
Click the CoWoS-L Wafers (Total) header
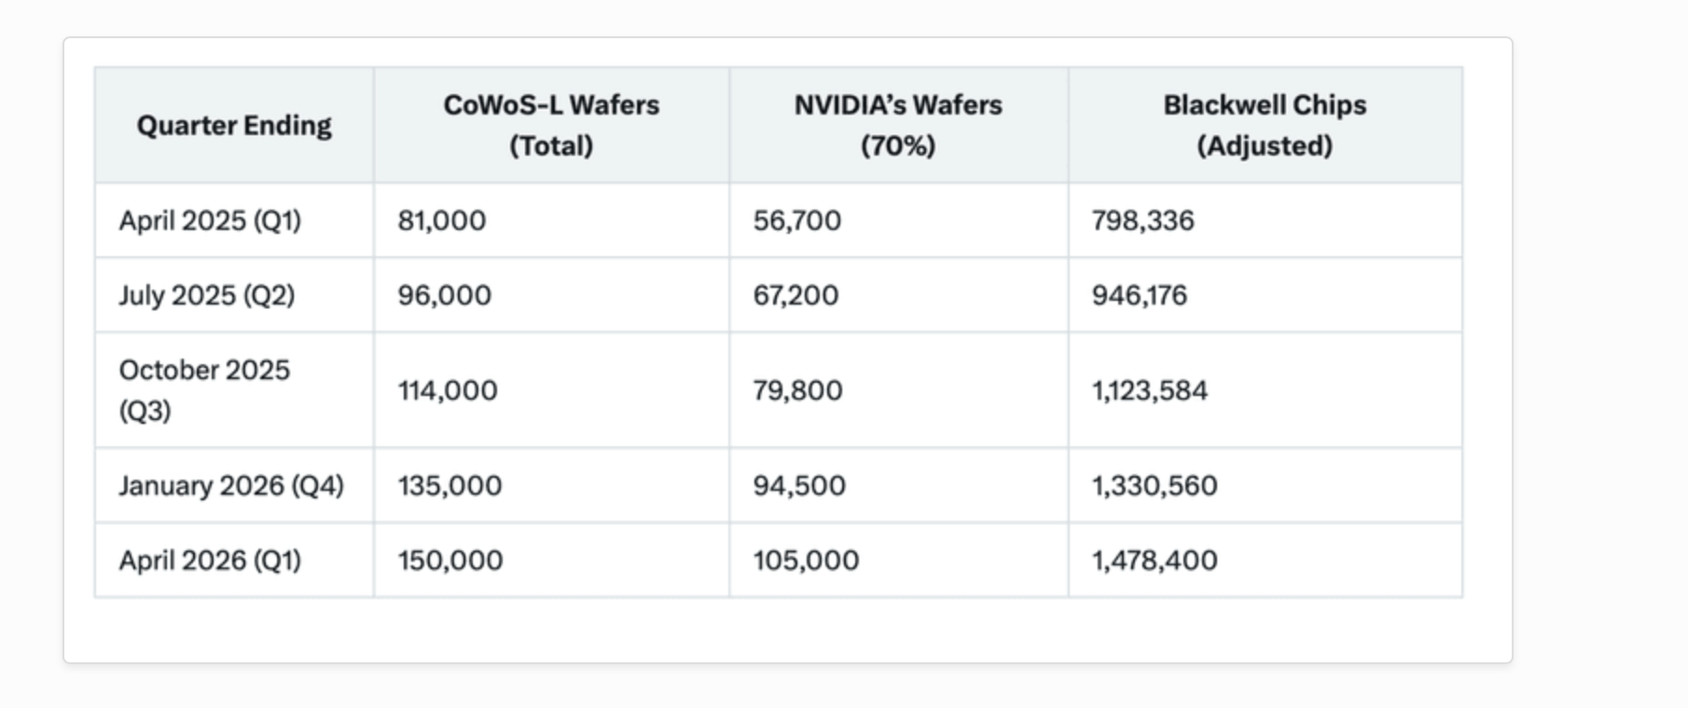551,126
